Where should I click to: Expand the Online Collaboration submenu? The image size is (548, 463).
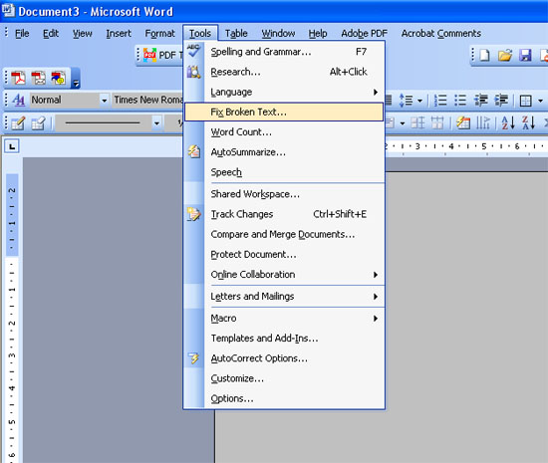point(284,275)
